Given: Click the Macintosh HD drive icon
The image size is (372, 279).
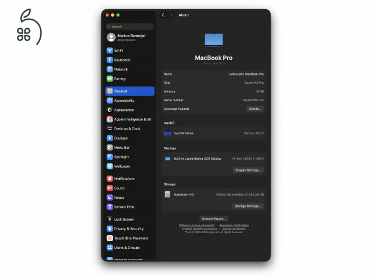Looking at the screenshot, I should (167, 195).
